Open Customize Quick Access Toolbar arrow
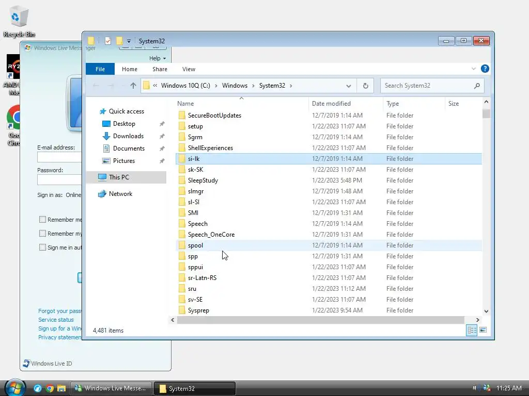Image resolution: width=529 pixels, height=396 pixels. pyautogui.click(x=129, y=41)
